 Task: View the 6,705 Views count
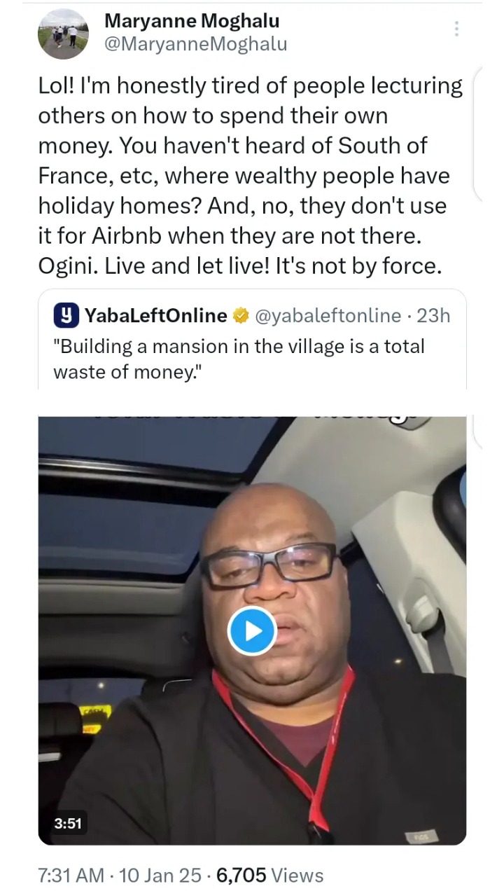click(270, 875)
